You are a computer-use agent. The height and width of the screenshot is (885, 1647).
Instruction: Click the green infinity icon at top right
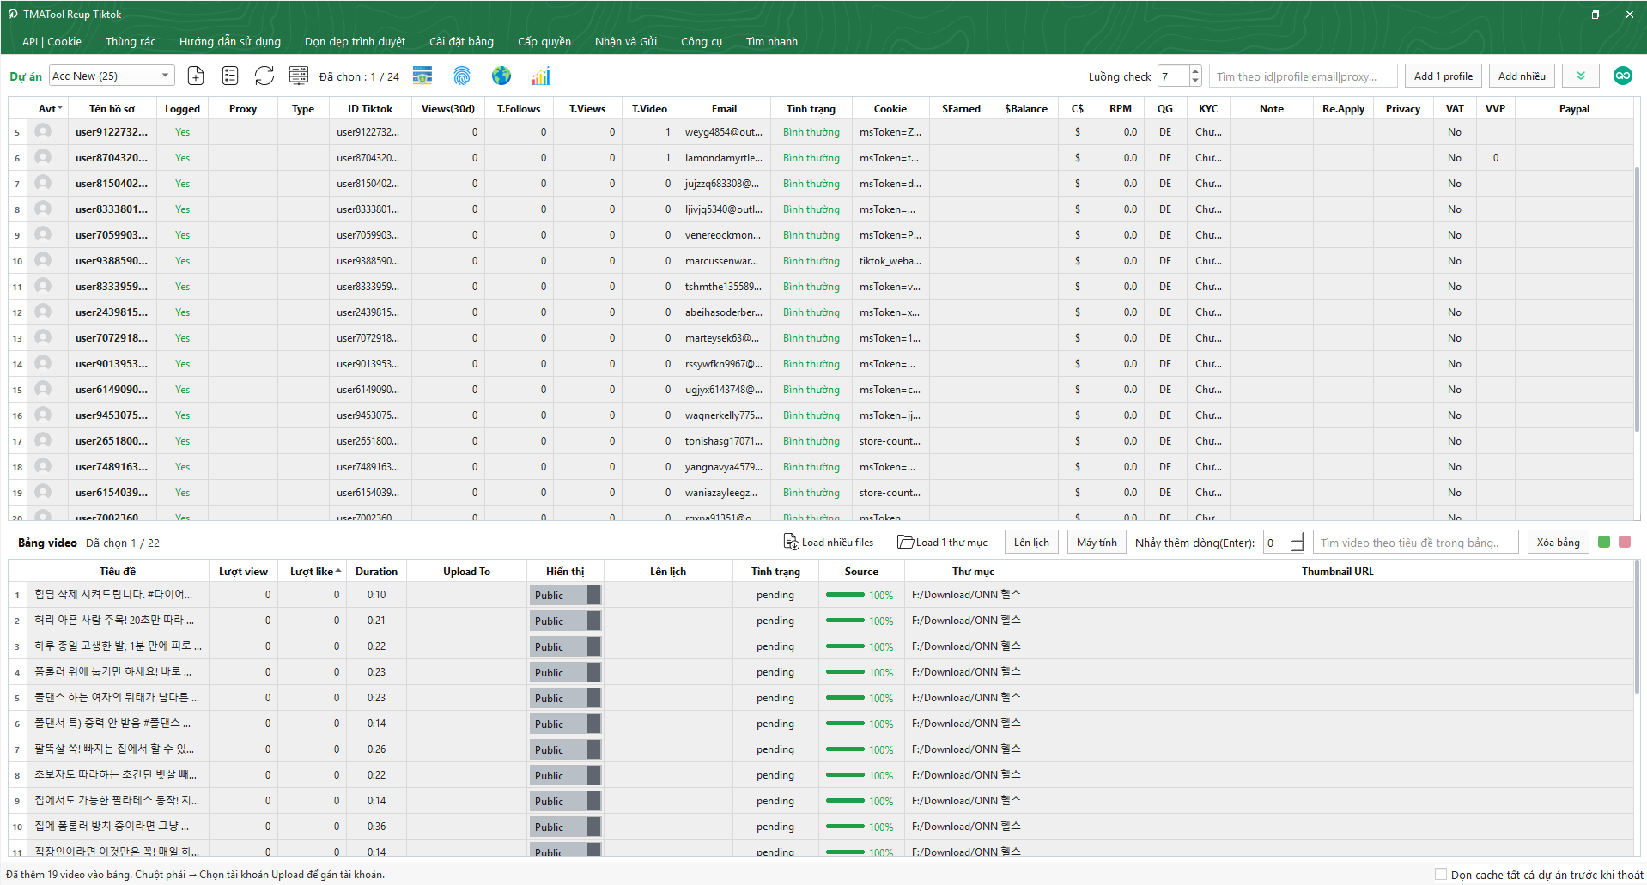point(1622,76)
